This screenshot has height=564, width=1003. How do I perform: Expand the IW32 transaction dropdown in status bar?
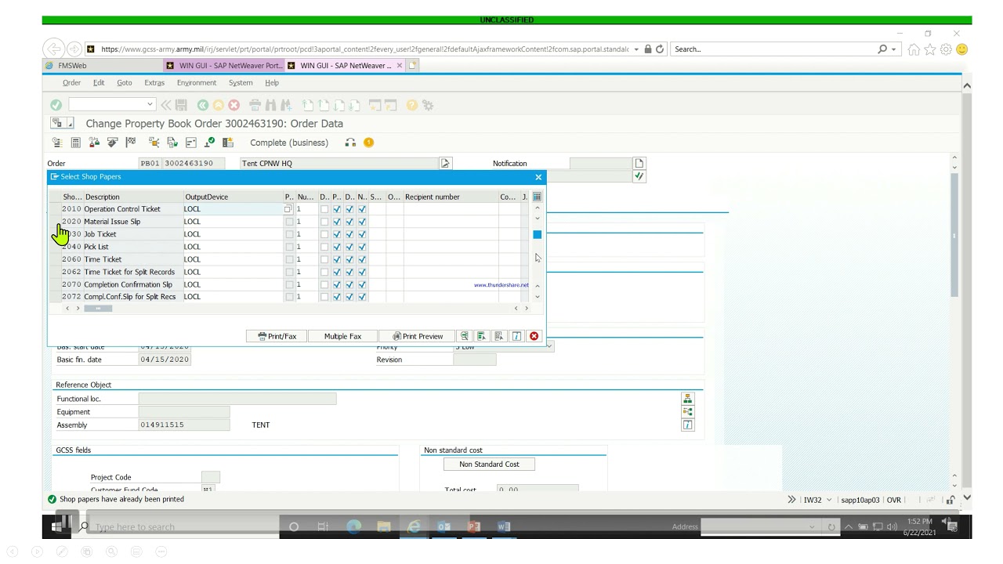(x=829, y=500)
